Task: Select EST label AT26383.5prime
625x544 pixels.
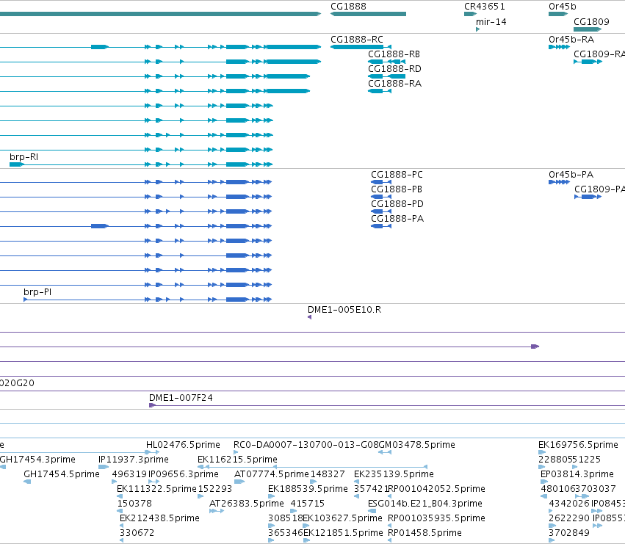Action: tap(246, 504)
